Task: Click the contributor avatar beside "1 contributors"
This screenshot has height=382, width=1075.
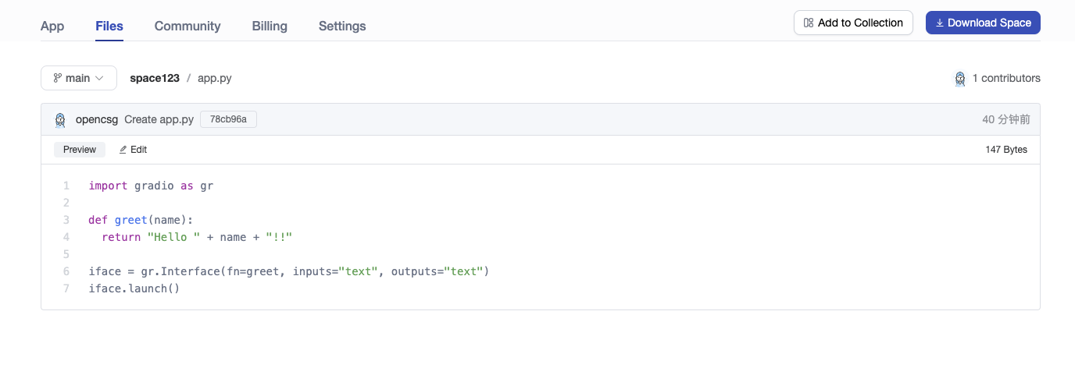Action: (x=960, y=79)
